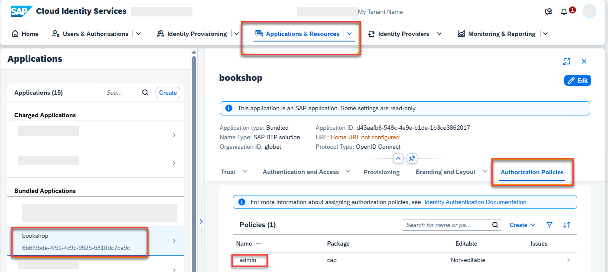Image resolution: width=608 pixels, height=272 pixels.
Task: Open the first Charged Applications entry chevron
Action: coord(174,135)
